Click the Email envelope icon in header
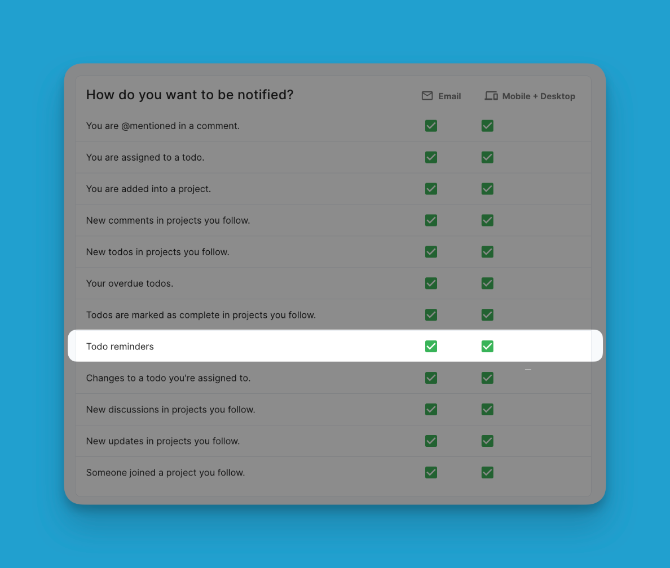Viewport: 670px width, 568px height. point(427,96)
